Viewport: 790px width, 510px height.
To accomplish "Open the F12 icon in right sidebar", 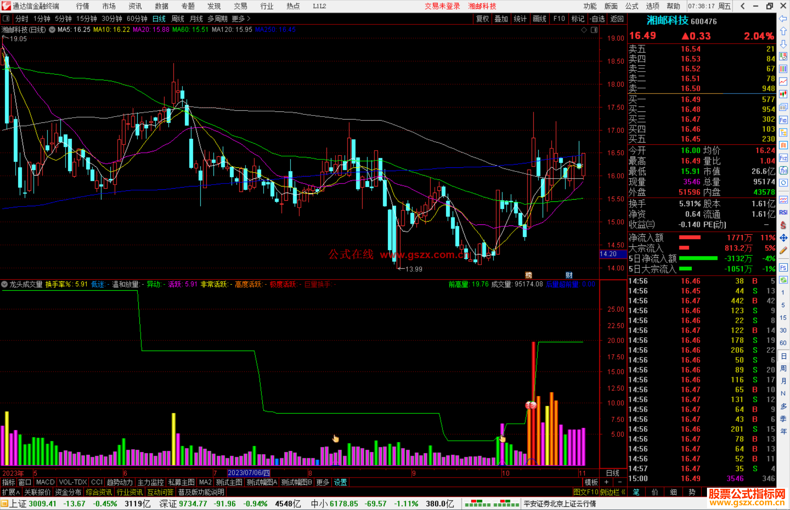I will coord(783,158).
